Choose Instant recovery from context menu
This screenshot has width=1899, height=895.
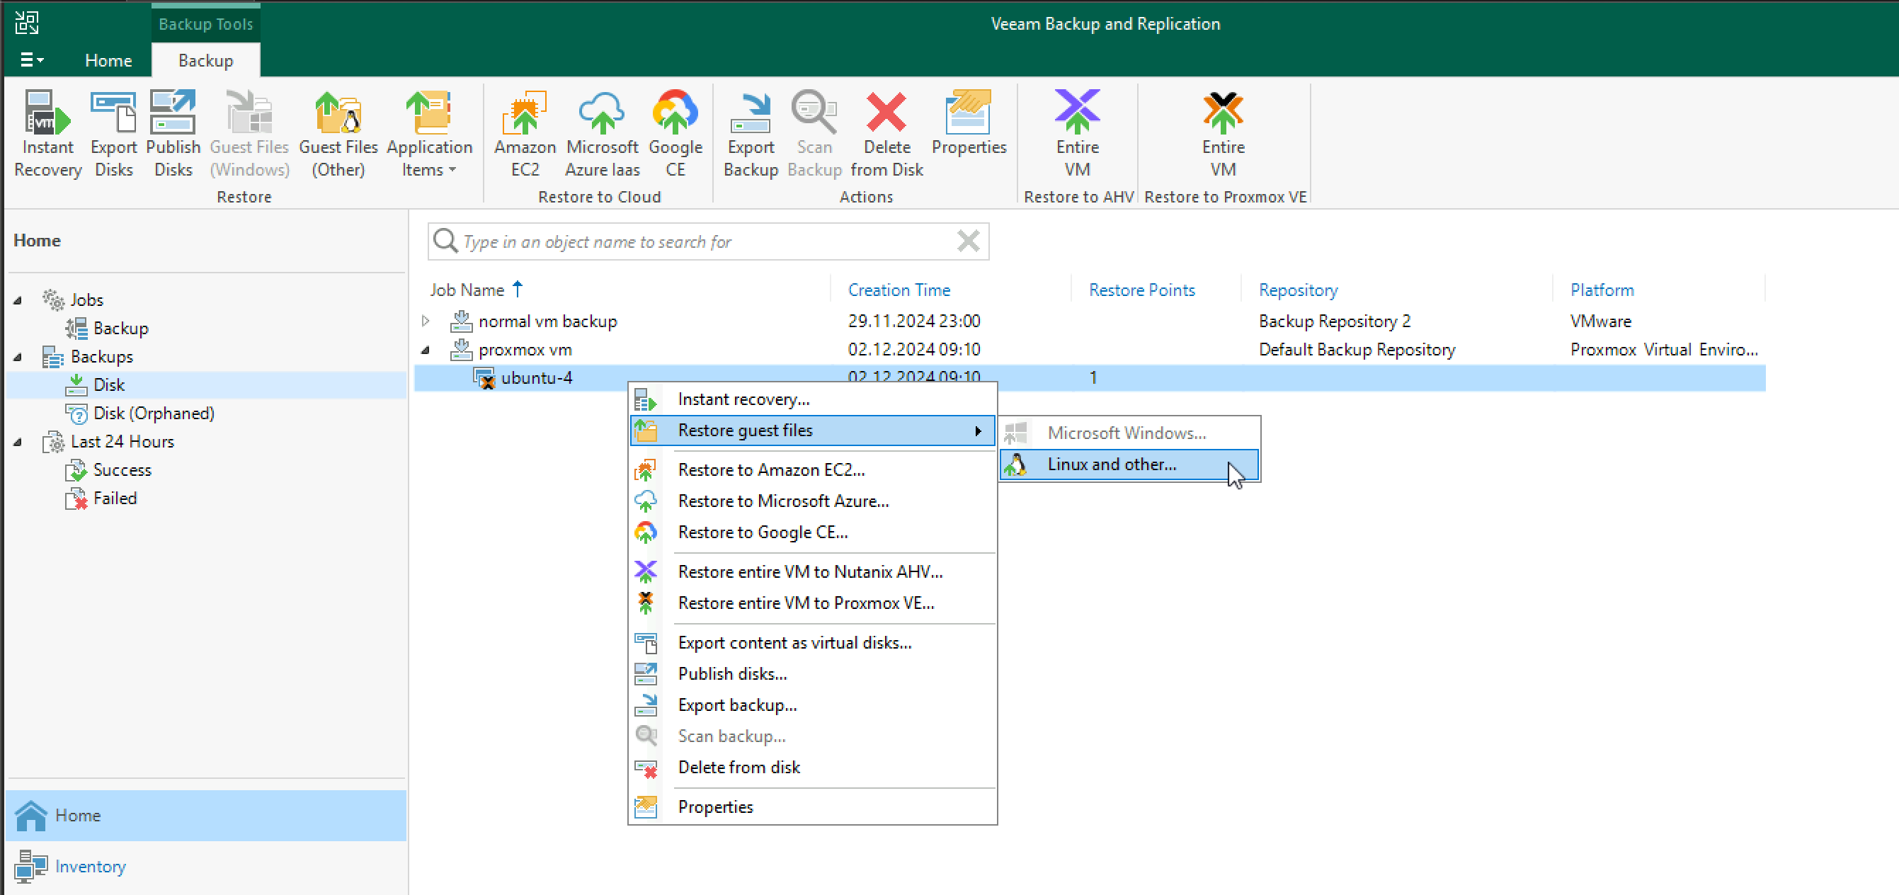click(812, 399)
